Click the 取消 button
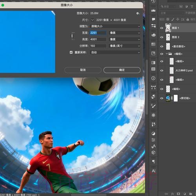Screen dimensions: 196x196 83,70
